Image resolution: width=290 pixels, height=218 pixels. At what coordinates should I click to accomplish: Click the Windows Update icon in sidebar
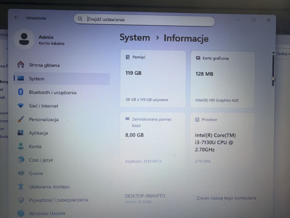point(21,213)
